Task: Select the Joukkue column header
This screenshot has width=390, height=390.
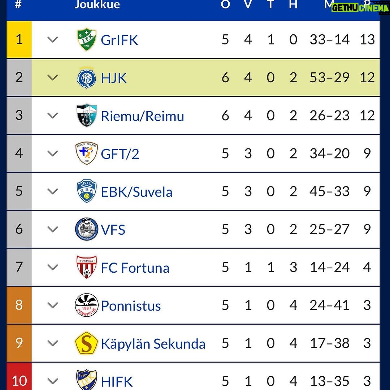Action: coord(97,4)
